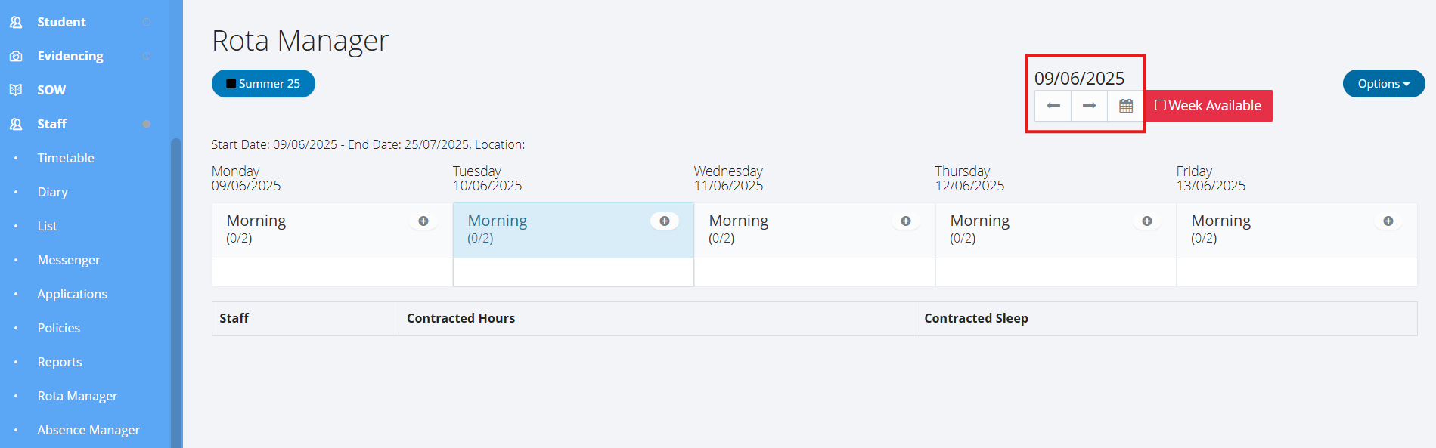Go to Timetable in Staff menu

[66, 158]
